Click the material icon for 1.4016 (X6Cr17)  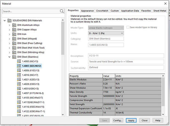click(19, 75)
